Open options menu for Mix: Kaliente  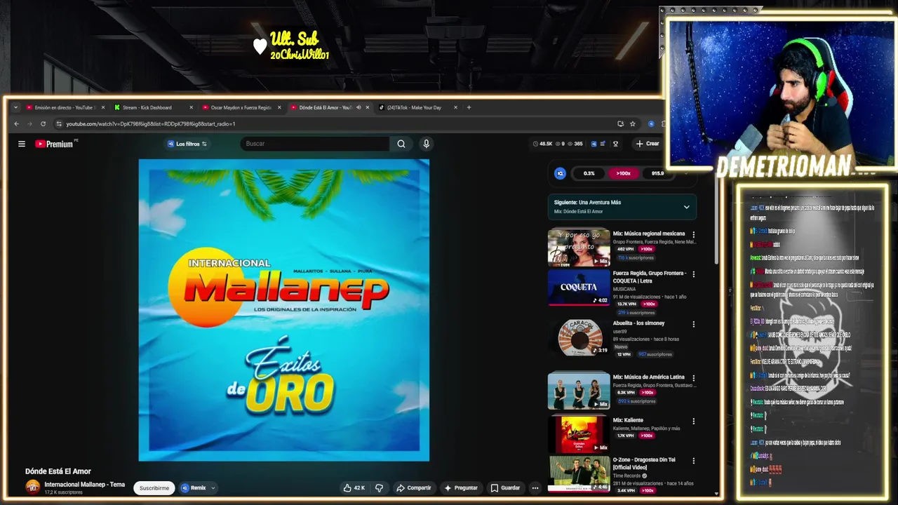point(694,422)
